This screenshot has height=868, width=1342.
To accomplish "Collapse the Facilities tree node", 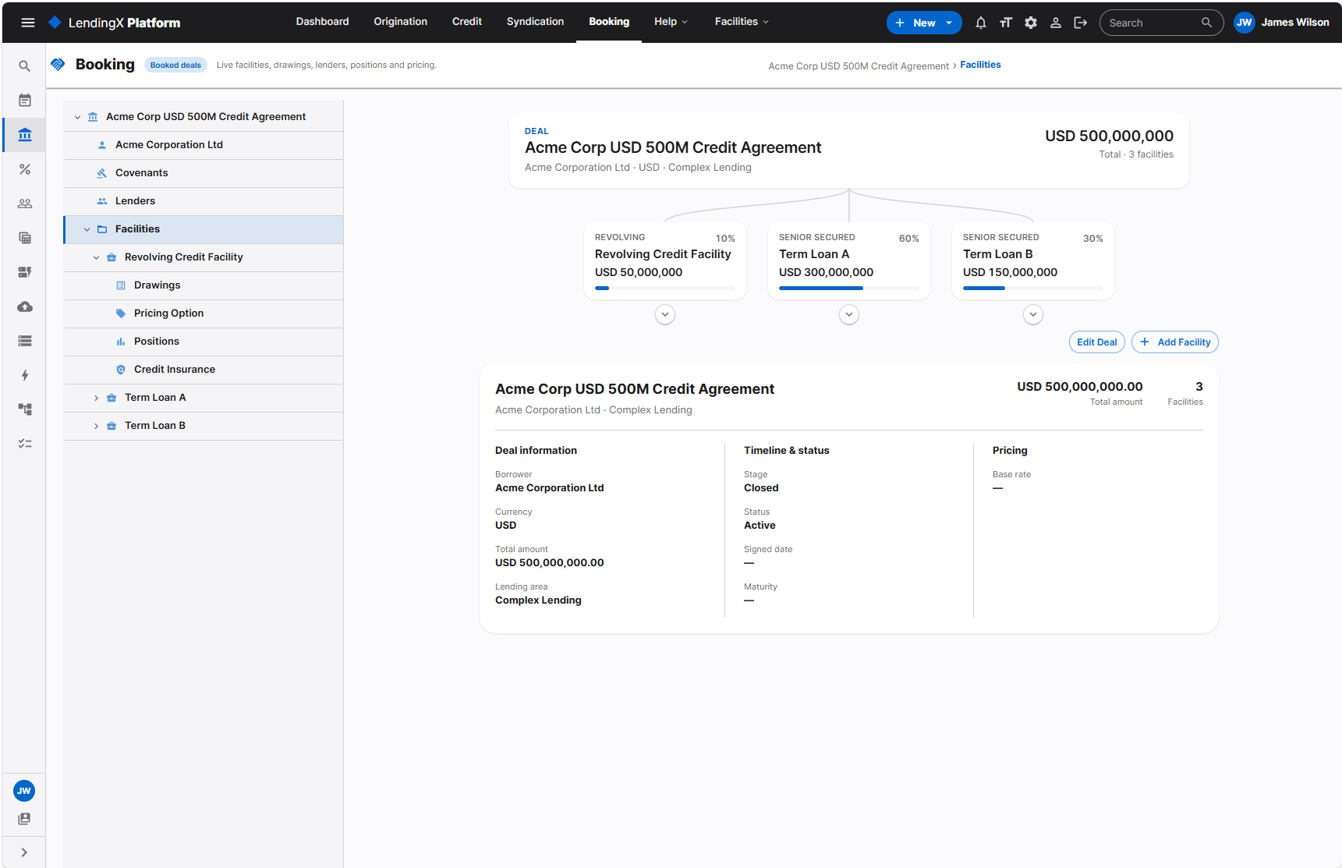I will (x=87, y=229).
